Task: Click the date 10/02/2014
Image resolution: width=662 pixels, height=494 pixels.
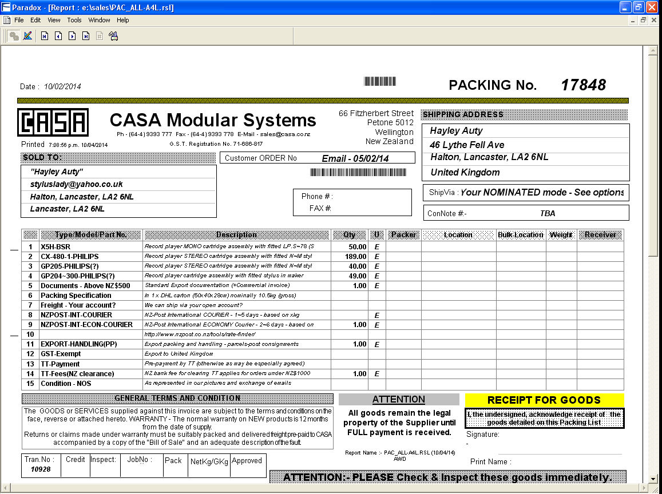Action: (62, 86)
